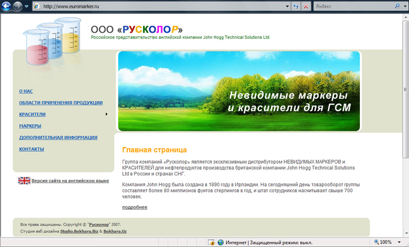Viewport: 409px width, 247px height.
Task: Click the scrollbar down arrow
Action: coord(405,233)
